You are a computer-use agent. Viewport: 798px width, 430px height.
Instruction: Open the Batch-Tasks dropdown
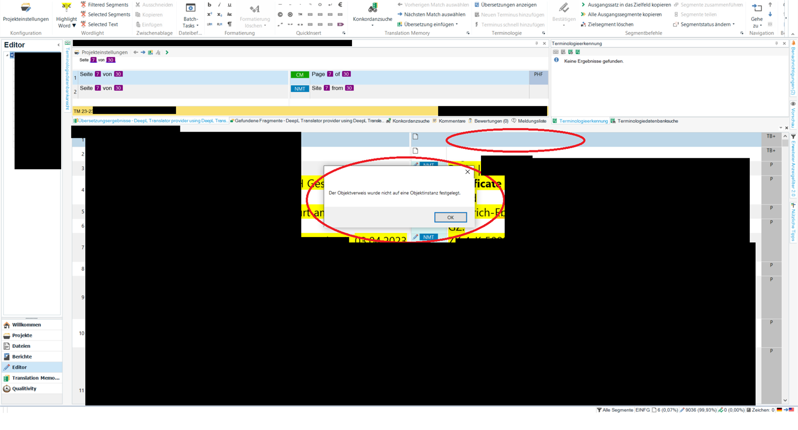(x=191, y=23)
